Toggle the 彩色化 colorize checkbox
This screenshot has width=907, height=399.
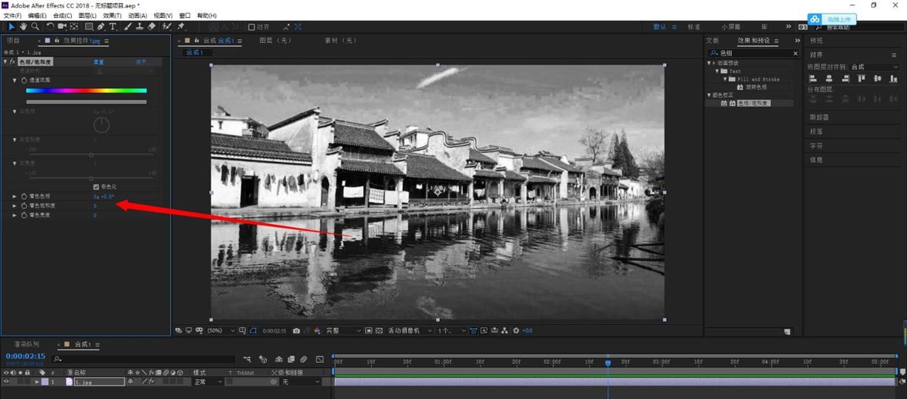pyautogui.click(x=96, y=186)
